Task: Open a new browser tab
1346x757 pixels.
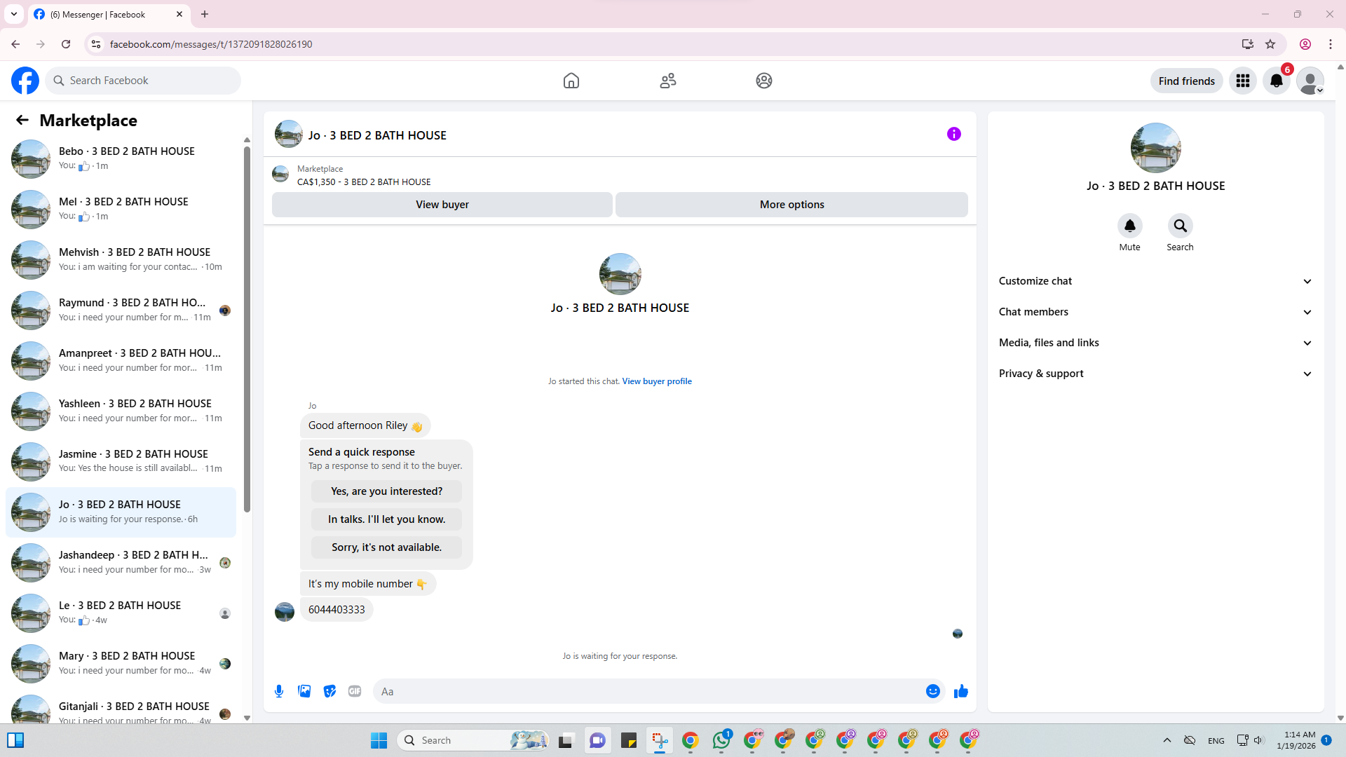Action: (x=205, y=14)
